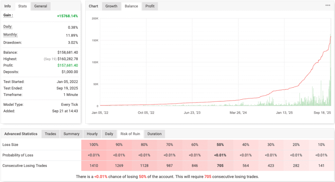Switch to the Profit chart tab

click(150, 6)
